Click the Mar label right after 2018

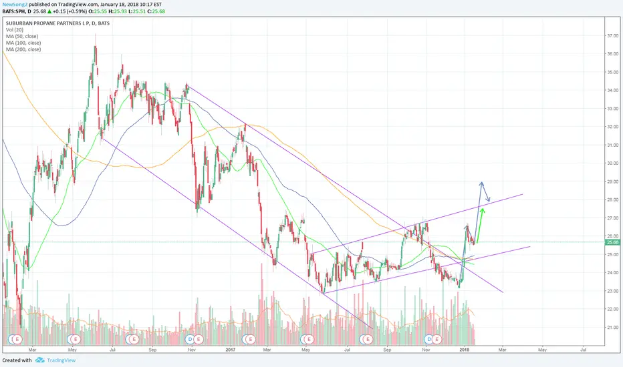click(x=502, y=350)
